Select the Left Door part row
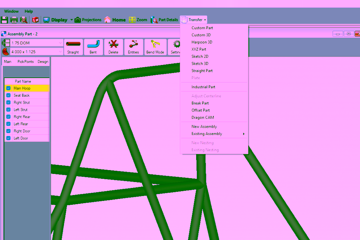360x240 pixels. click(27, 138)
